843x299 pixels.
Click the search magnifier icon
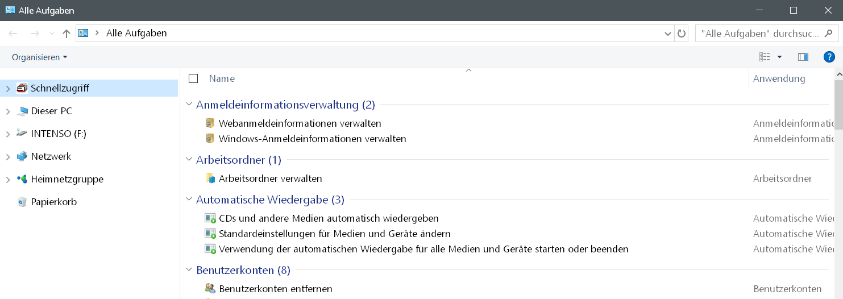pos(829,34)
